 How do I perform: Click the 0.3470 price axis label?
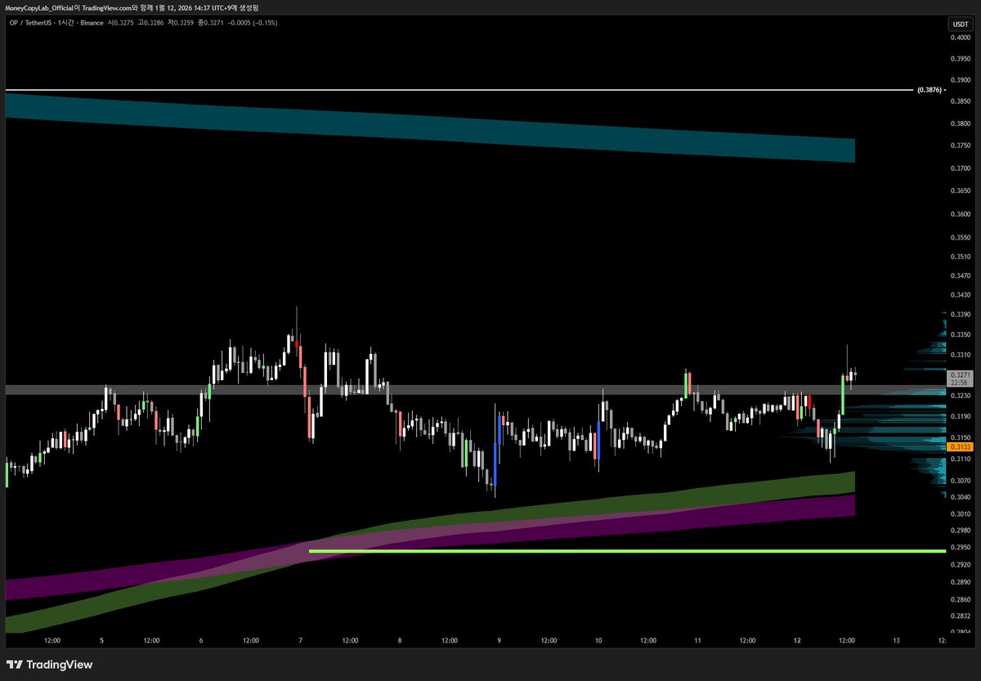click(960, 276)
